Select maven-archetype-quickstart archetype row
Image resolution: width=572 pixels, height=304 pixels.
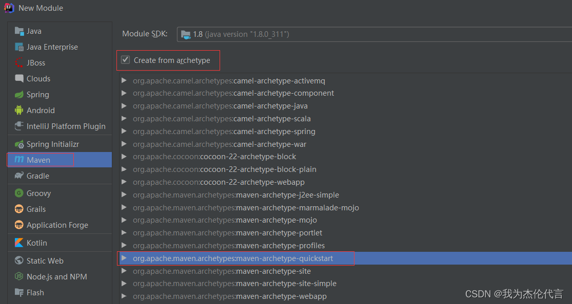pos(345,258)
